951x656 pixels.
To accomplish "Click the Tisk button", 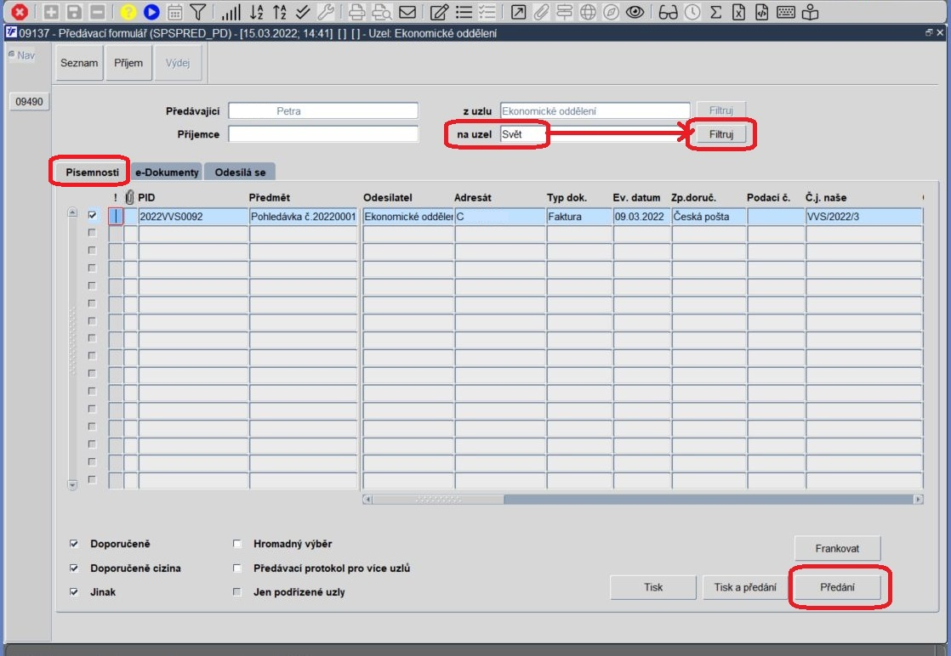I will pyautogui.click(x=653, y=587).
